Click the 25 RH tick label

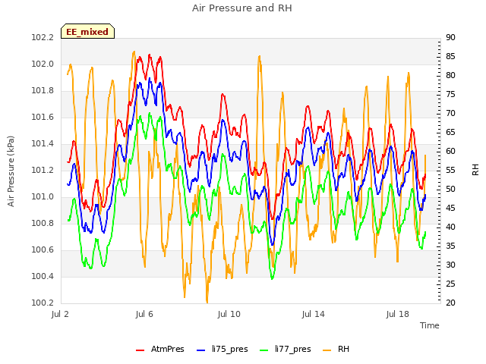[450, 284]
